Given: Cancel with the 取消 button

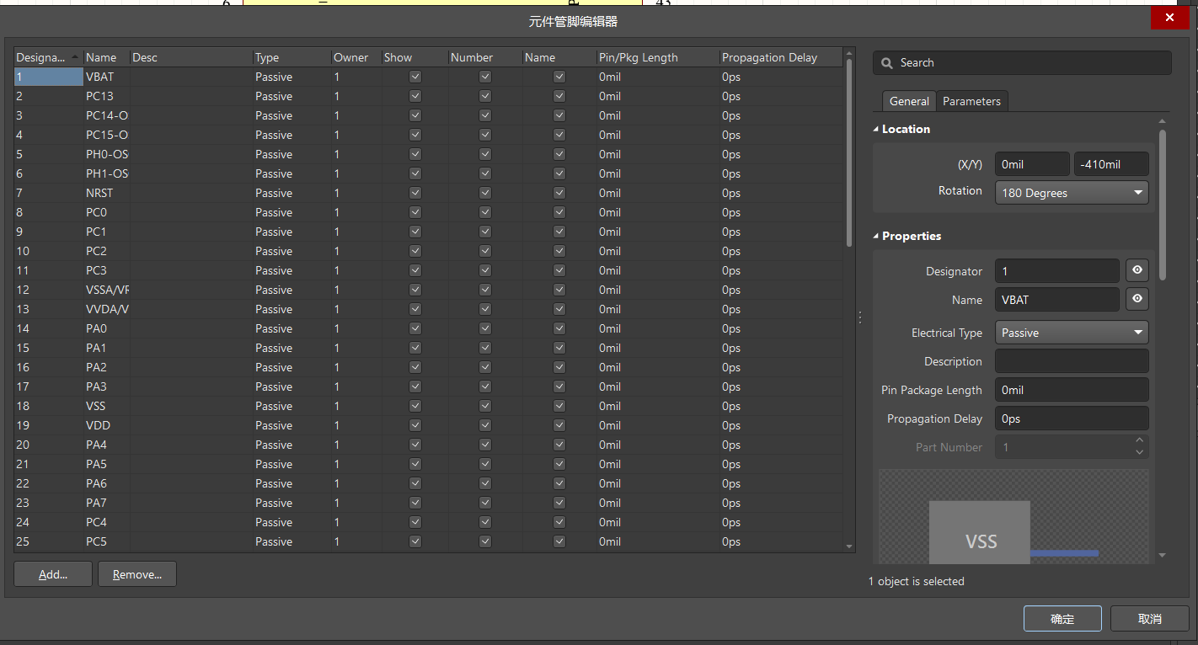Looking at the screenshot, I should 1149,619.
